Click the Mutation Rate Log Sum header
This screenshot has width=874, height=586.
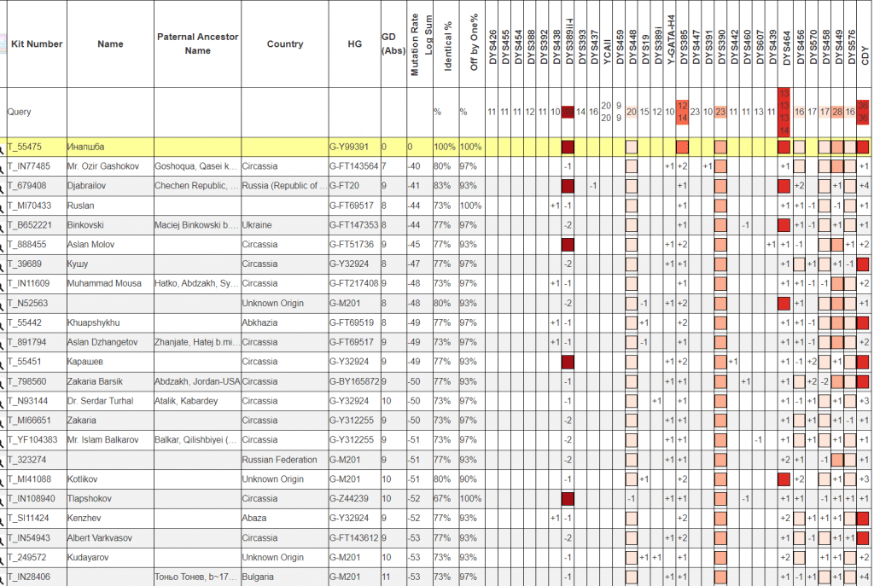point(420,44)
